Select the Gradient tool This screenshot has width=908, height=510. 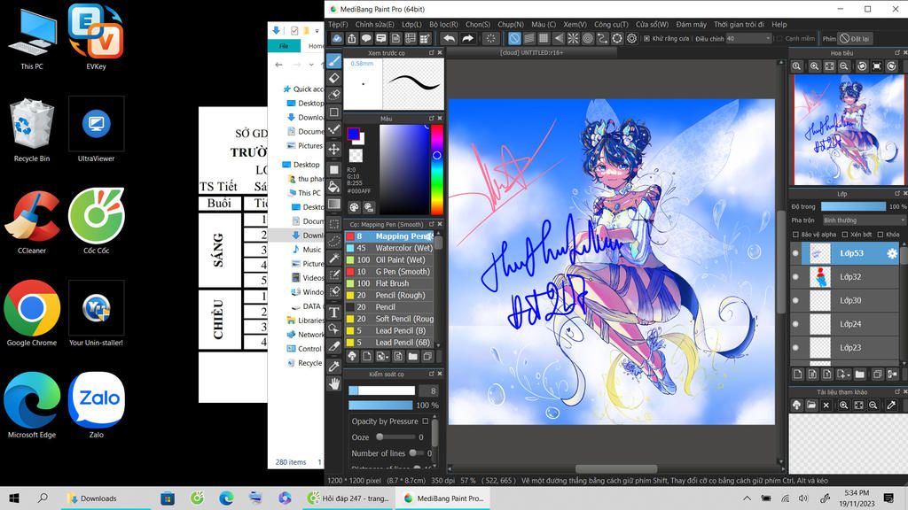tap(334, 205)
